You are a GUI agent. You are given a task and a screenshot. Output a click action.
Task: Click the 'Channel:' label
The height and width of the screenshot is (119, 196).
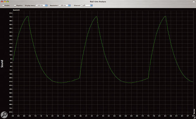pyautogui.click(x=77, y=6)
